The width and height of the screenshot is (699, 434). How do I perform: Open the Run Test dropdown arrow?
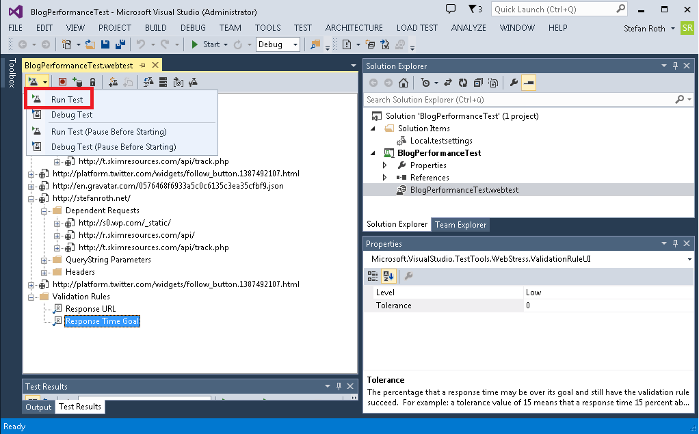pyautogui.click(x=45, y=83)
